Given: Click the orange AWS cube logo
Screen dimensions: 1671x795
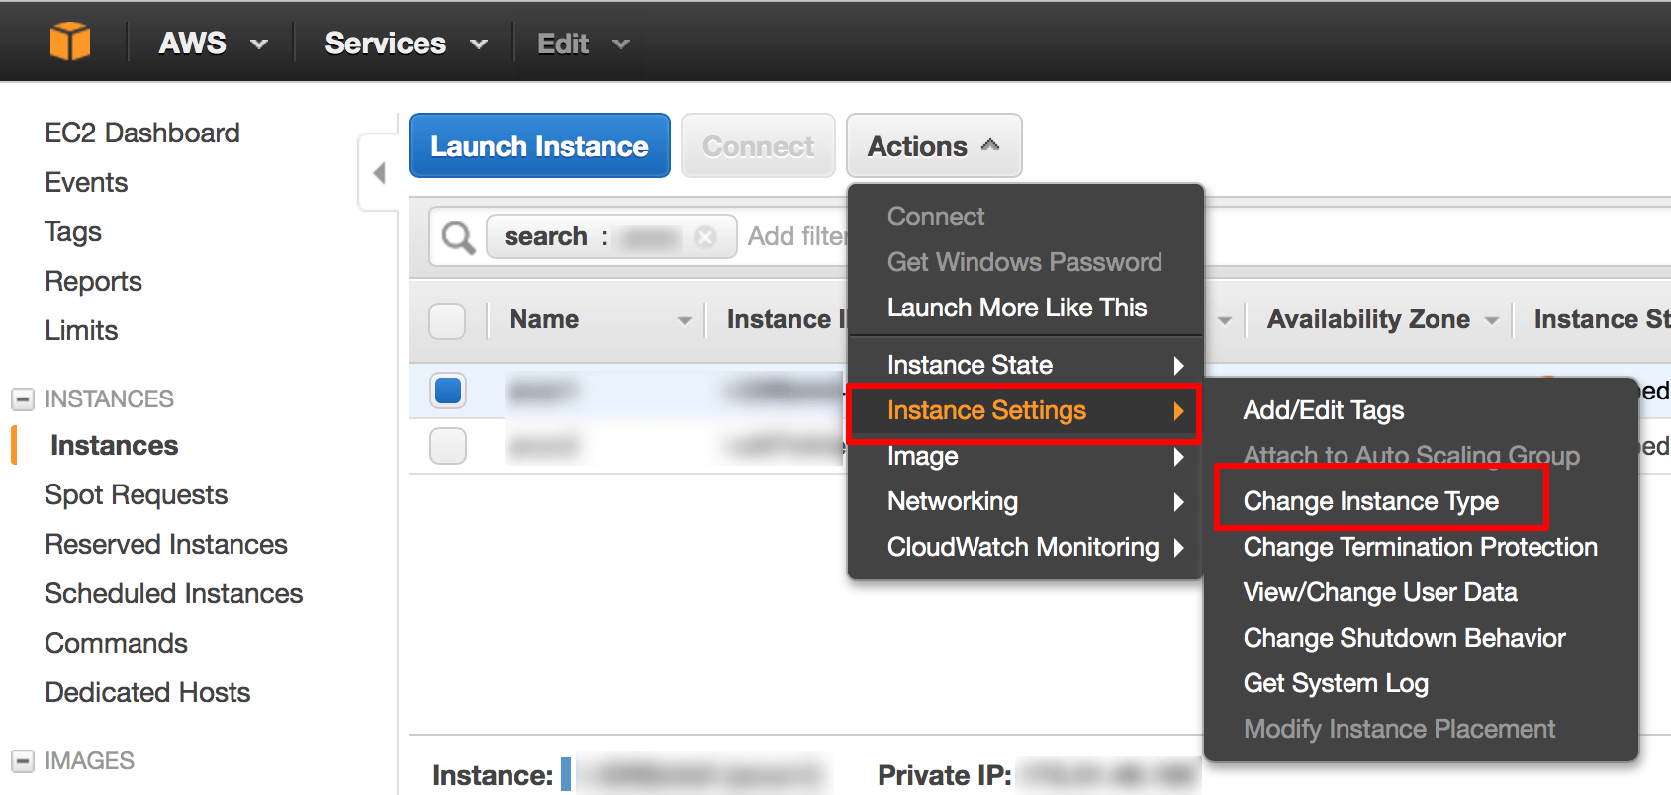Looking at the screenshot, I should pyautogui.click(x=70, y=43).
